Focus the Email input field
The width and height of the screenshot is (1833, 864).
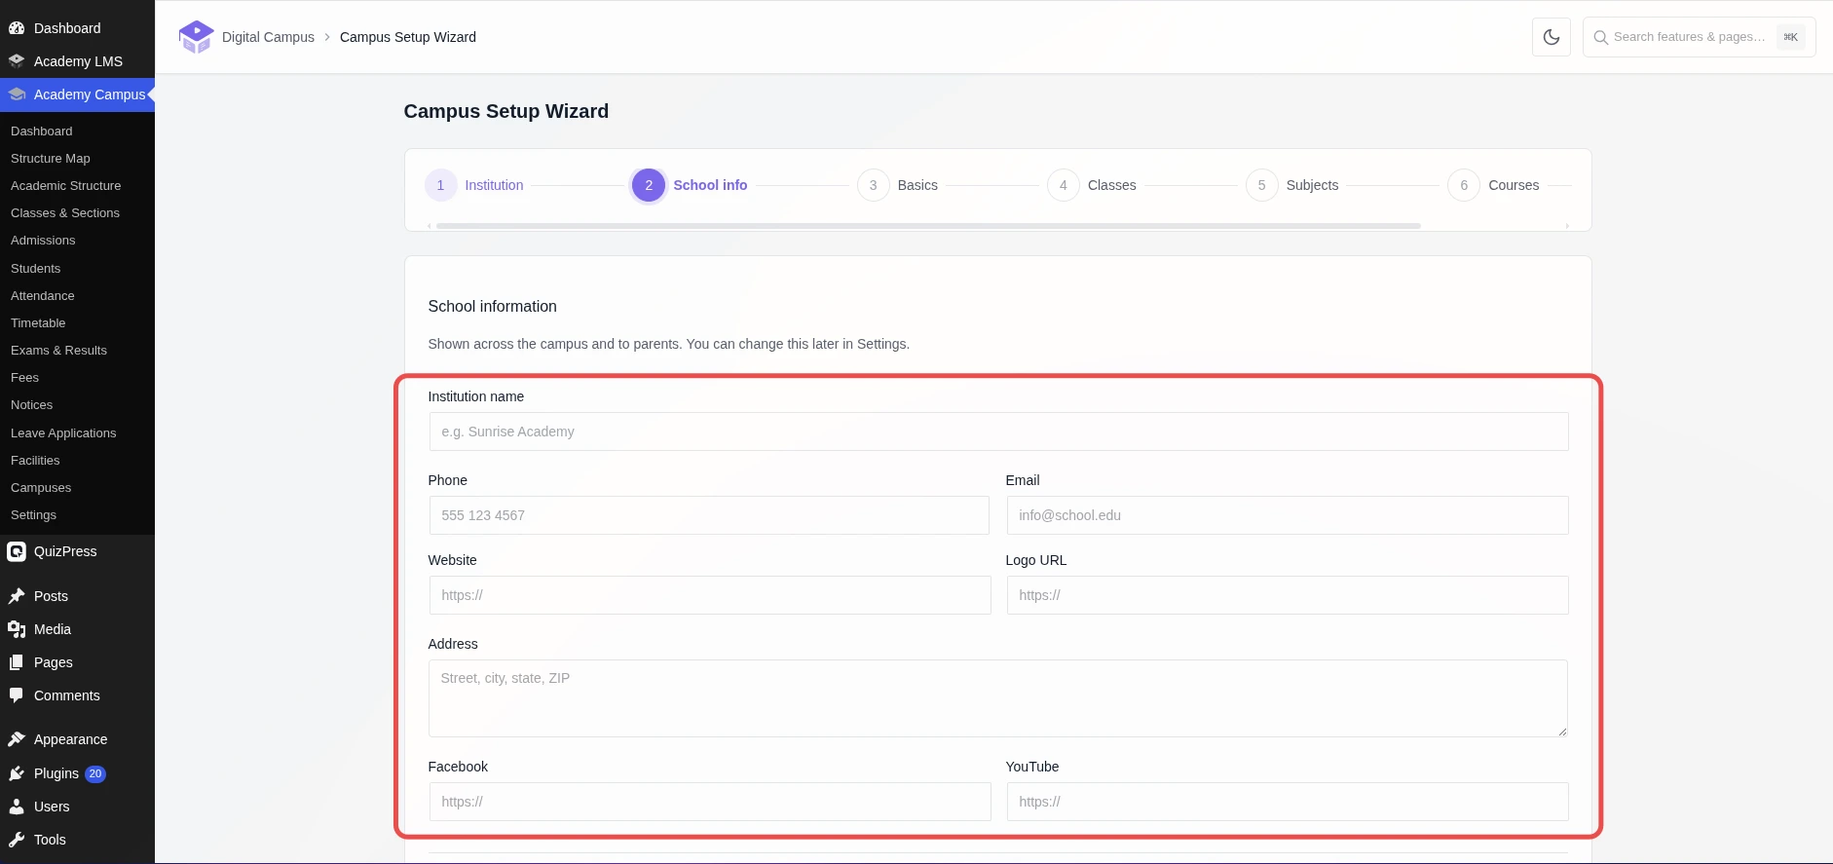tap(1287, 515)
